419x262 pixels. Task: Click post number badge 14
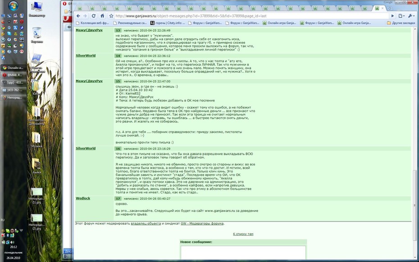click(x=118, y=55)
